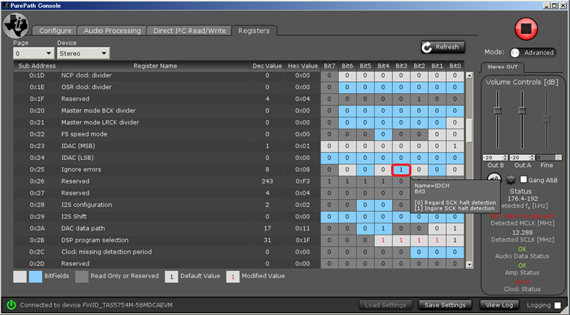Toggle Bit4 of FS speed mode register
This screenshot has width=570, height=315.
(383, 134)
